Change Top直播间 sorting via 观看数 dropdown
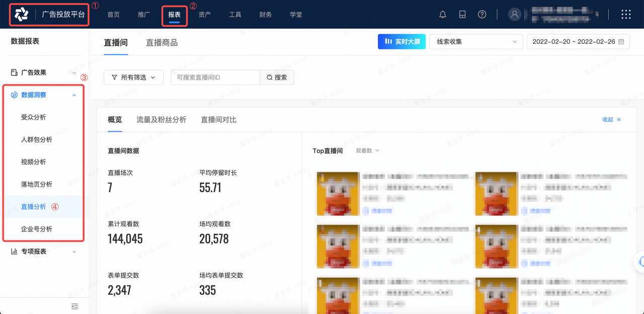 click(x=367, y=150)
